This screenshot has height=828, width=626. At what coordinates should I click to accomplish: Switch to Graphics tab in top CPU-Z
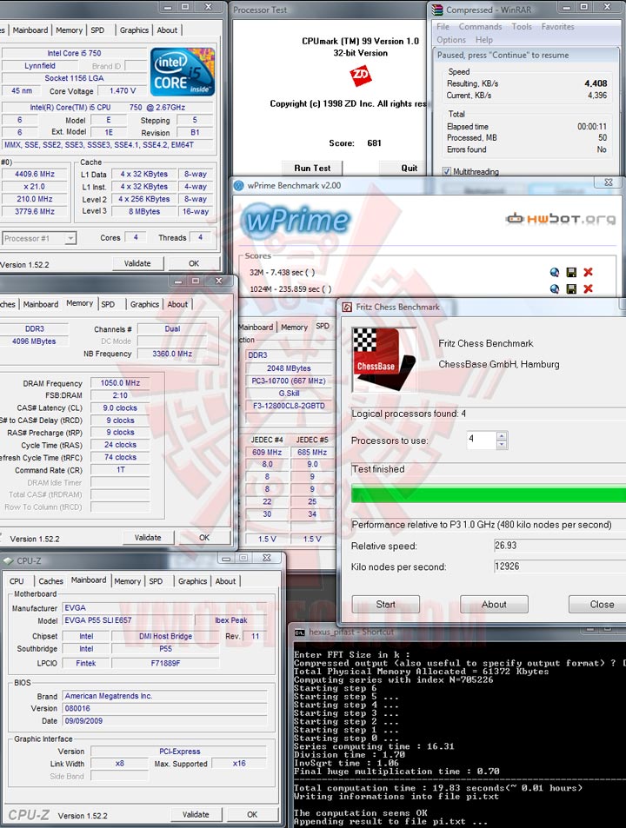click(134, 30)
